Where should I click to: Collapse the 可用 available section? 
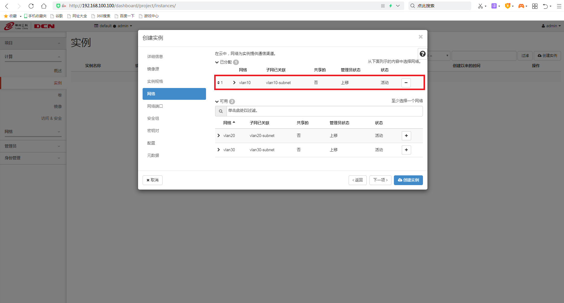(217, 102)
